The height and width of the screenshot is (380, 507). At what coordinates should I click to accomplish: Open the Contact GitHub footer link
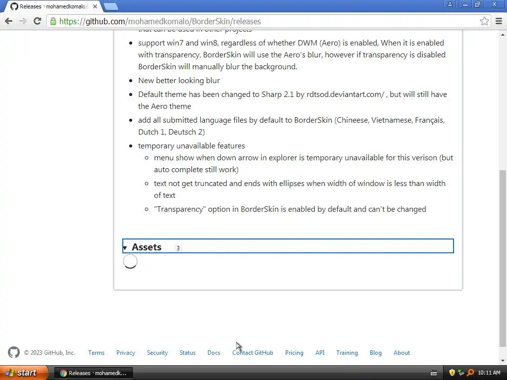click(253, 352)
